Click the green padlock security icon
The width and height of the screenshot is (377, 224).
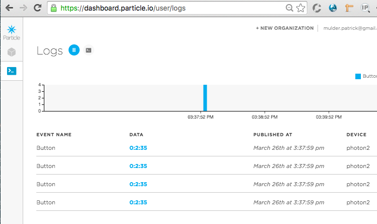click(54, 8)
